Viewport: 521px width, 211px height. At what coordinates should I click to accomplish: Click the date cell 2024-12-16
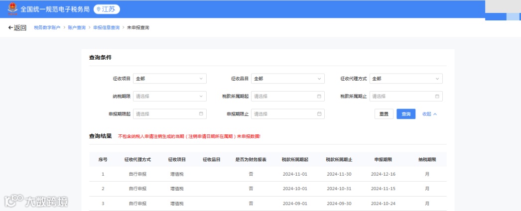pos(383,174)
